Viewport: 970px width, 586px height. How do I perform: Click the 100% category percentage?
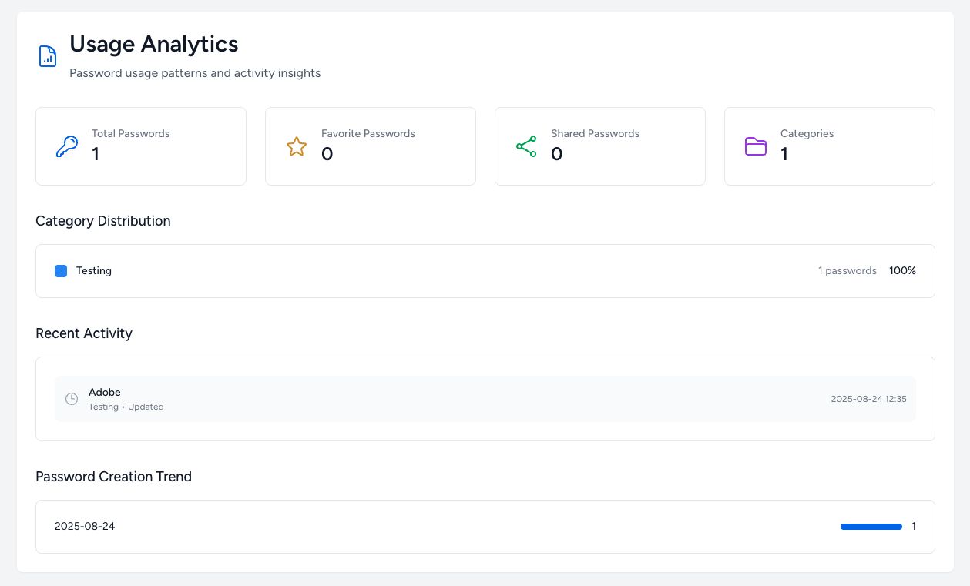click(x=902, y=271)
